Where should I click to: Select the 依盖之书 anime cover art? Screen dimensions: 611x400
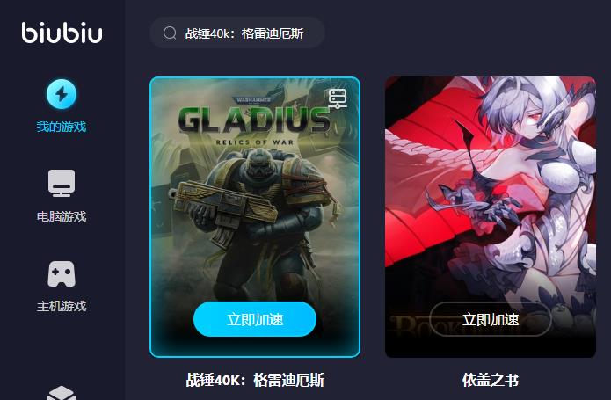click(x=491, y=217)
